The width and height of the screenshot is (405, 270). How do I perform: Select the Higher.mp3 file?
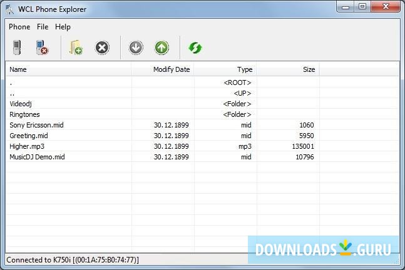point(27,146)
